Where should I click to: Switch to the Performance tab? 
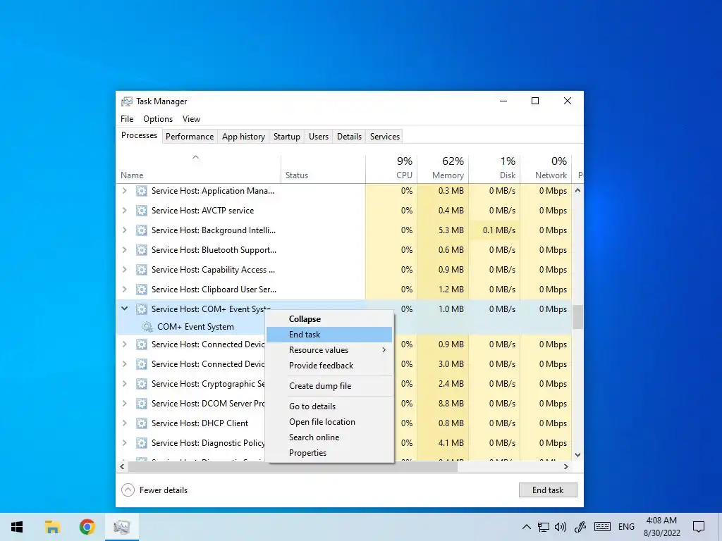pyautogui.click(x=190, y=137)
